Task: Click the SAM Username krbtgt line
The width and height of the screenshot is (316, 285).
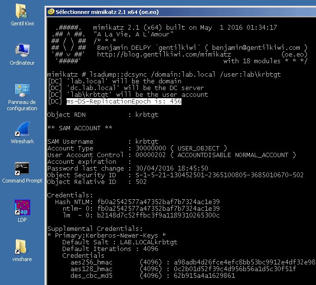Action: (103, 141)
